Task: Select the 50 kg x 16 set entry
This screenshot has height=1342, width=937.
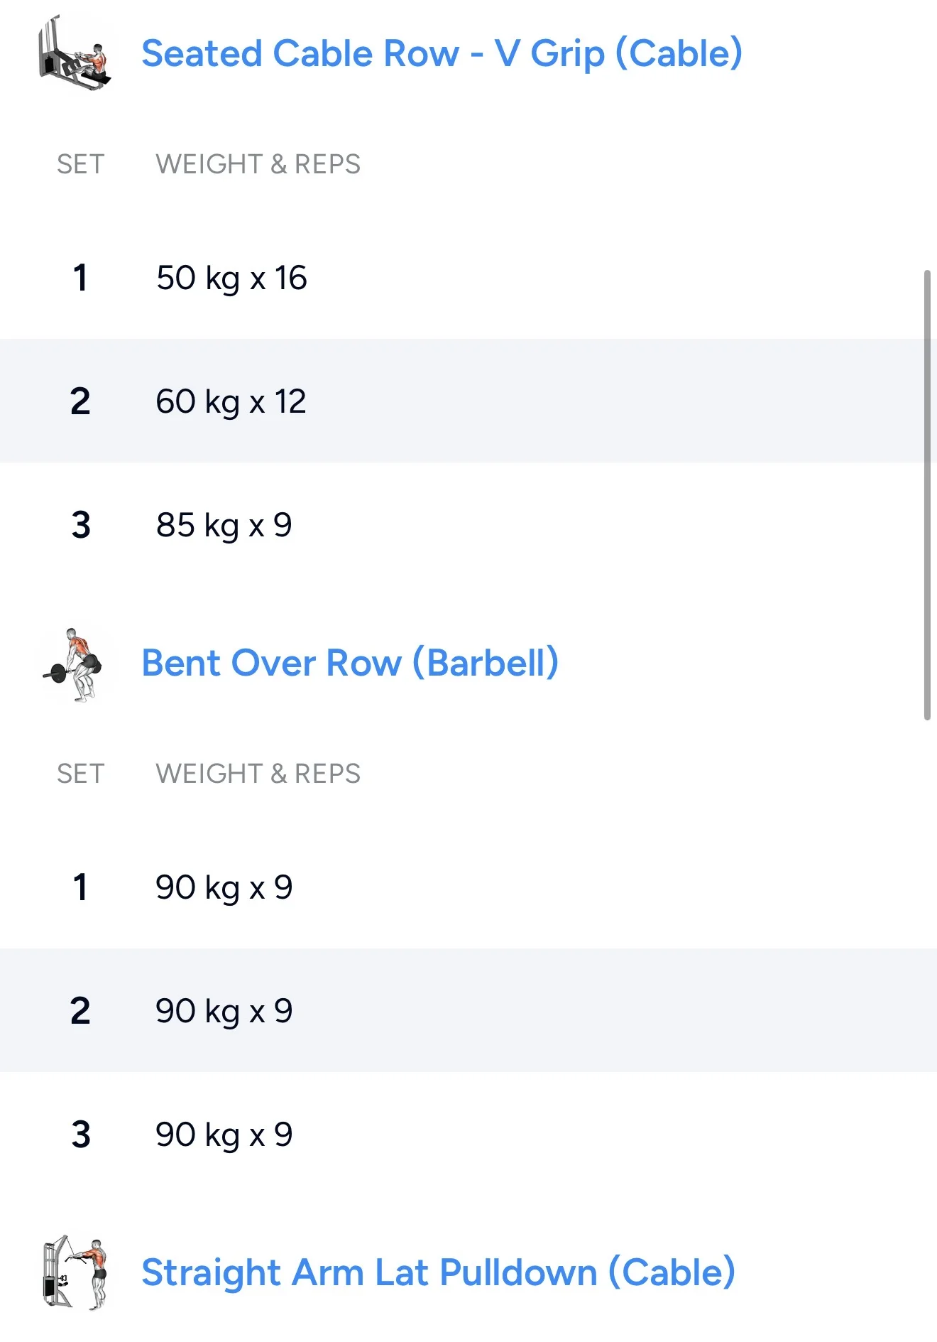Action: (231, 278)
